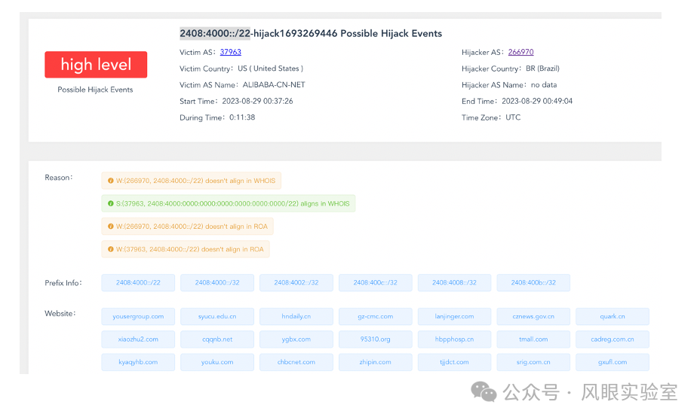700x420 pixels.
Task: Open the tmall.com website tag
Action: [533, 339]
